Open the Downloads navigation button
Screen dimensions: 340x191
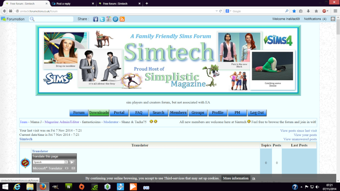[x=99, y=112]
